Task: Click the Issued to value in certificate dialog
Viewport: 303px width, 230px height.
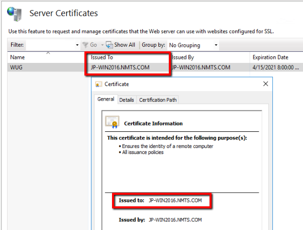Action: [x=175, y=200]
